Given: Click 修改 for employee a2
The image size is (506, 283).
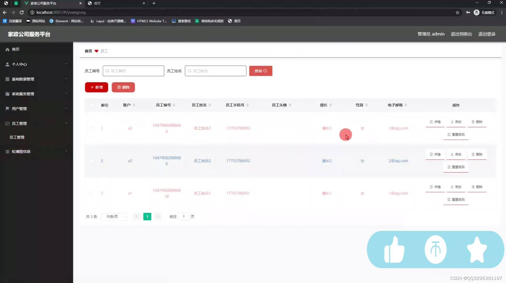Looking at the screenshot, I should pos(456,154).
